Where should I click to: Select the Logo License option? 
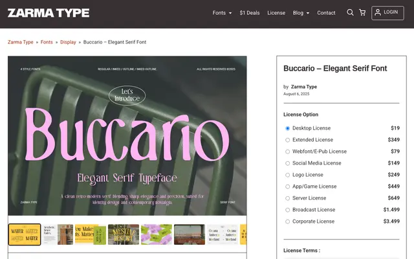pos(287,175)
